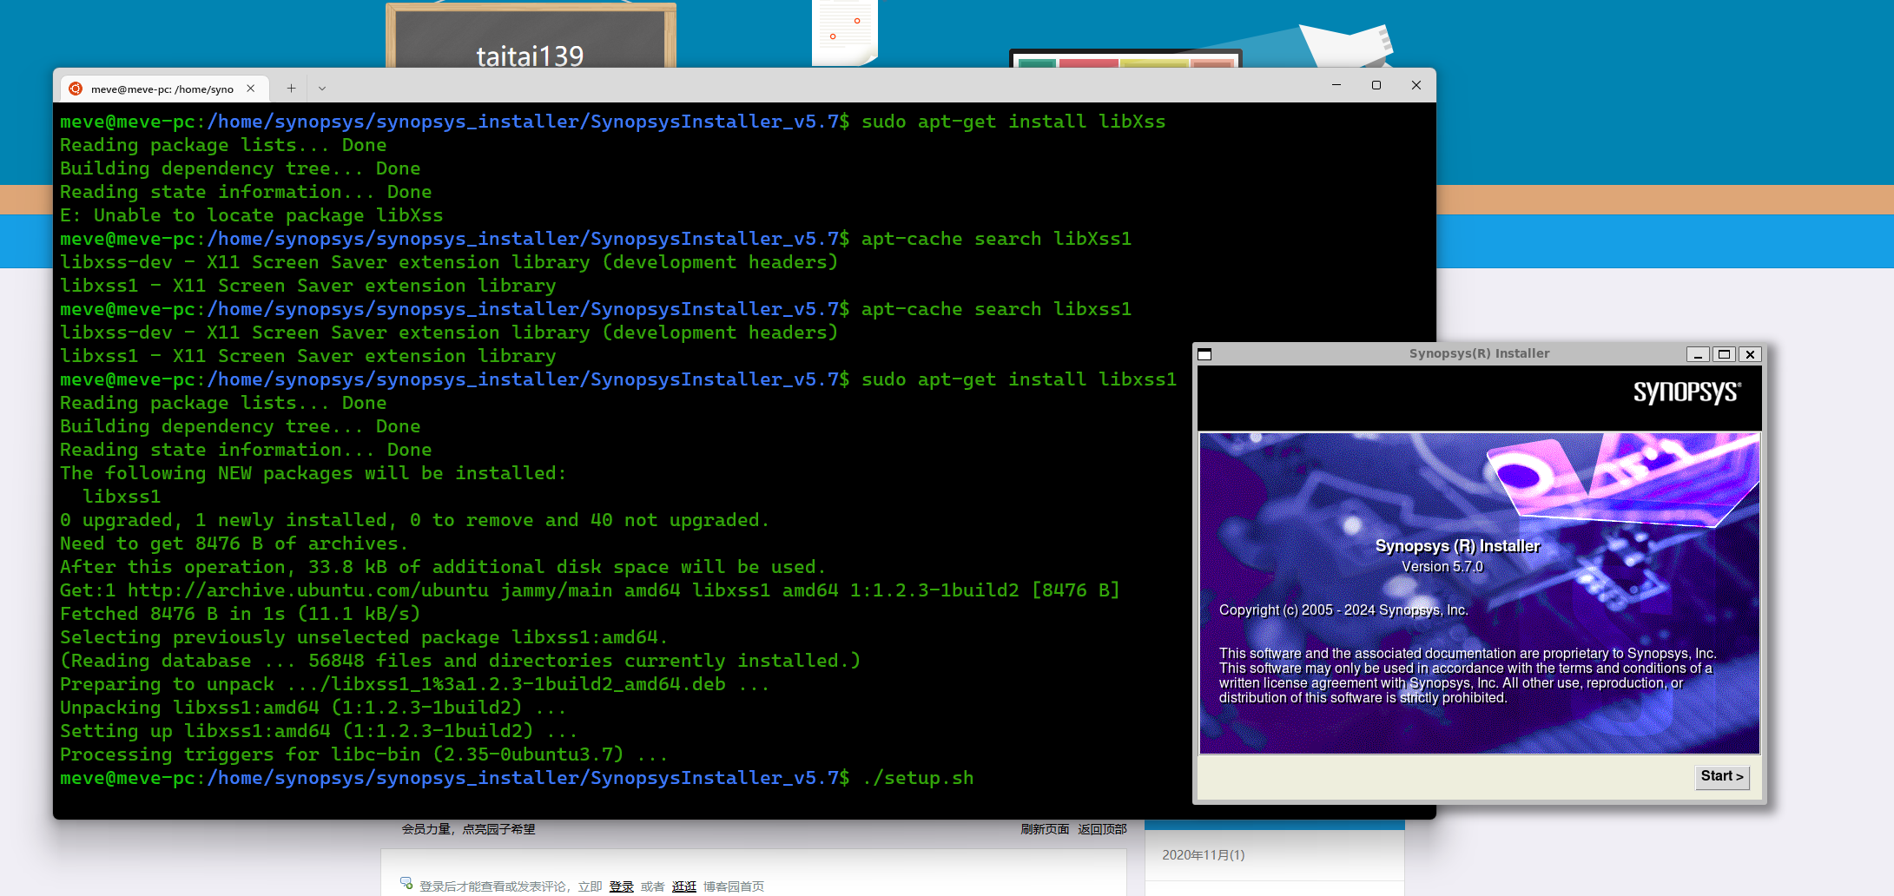The width and height of the screenshot is (1894, 896).
Task: Click the 刷新页面 link
Action: 1045,829
